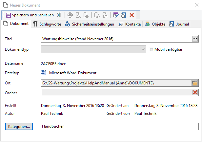Switch to the Journal tab

(179, 24)
